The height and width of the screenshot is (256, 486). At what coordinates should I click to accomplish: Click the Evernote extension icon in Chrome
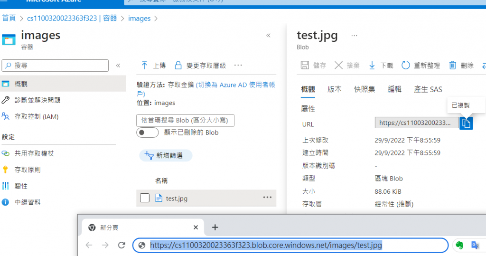pos(459,245)
